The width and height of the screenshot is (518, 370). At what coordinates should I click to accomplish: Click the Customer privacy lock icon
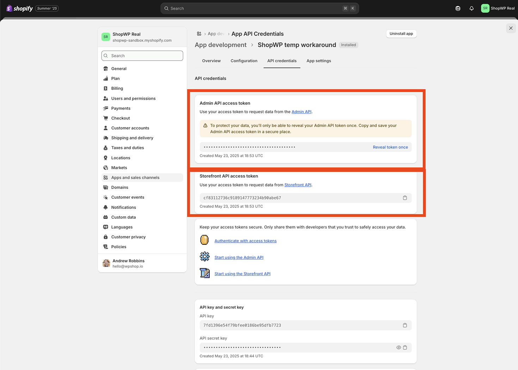pos(106,237)
